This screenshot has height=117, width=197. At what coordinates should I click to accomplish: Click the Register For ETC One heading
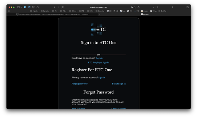click(x=92, y=70)
